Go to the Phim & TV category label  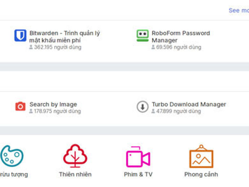(x=138, y=174)
